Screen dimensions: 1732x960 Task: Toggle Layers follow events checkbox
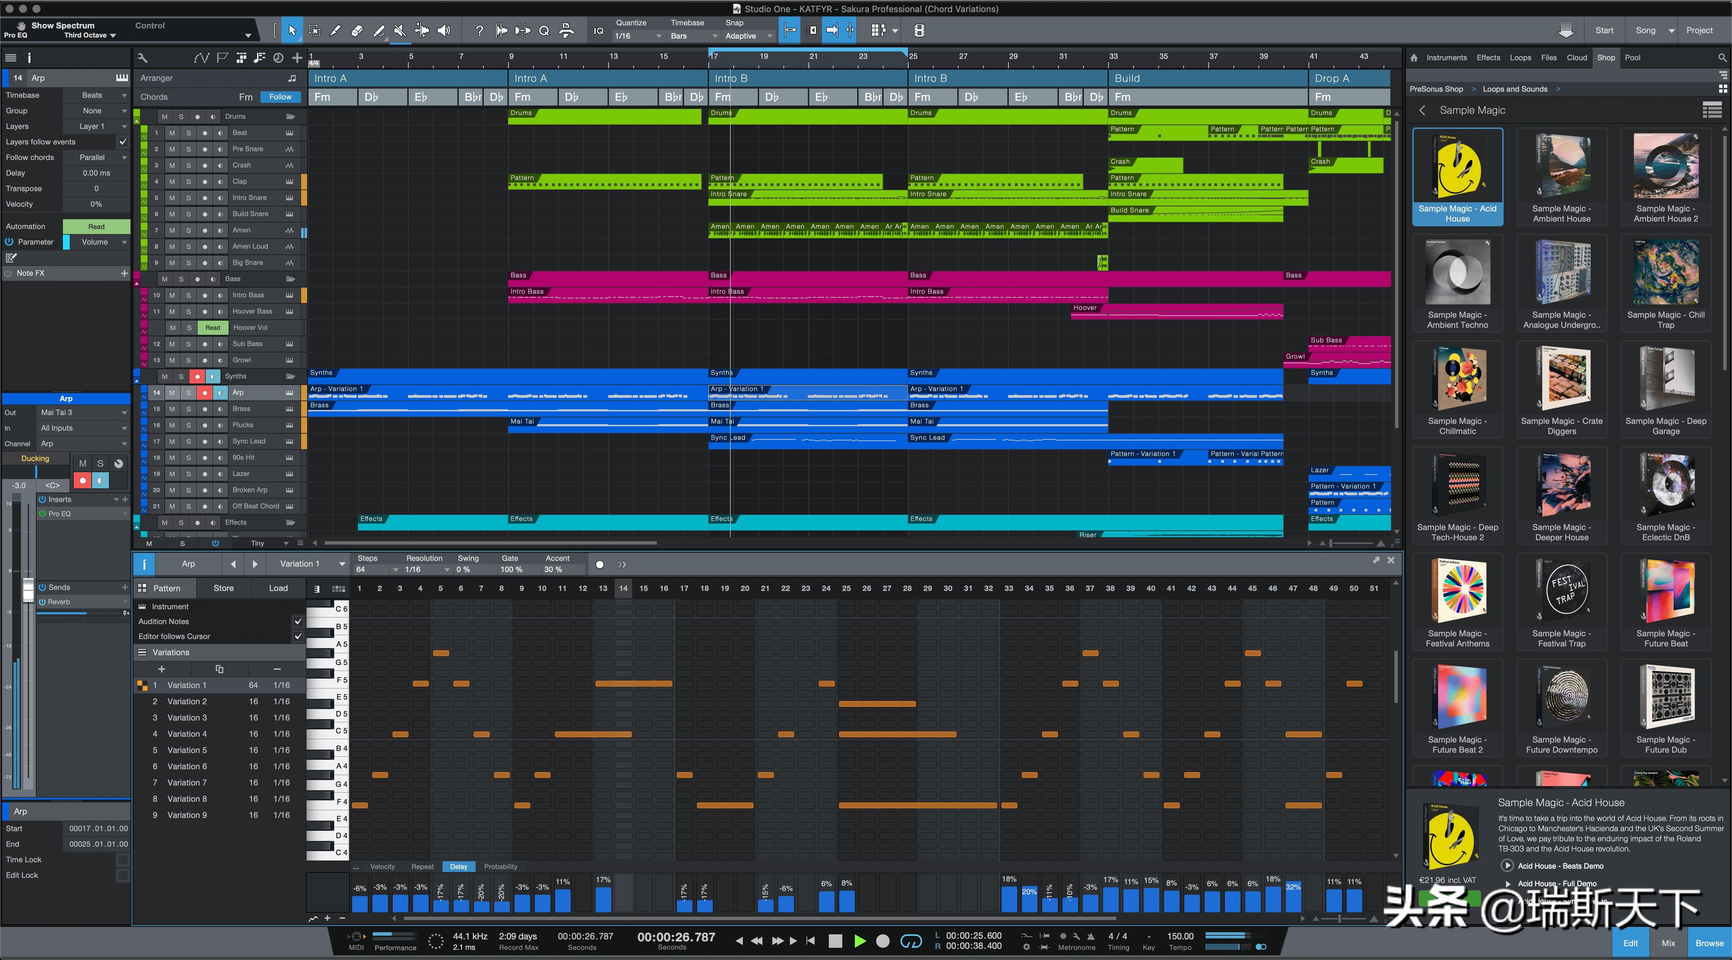click(x=122, y=142)
